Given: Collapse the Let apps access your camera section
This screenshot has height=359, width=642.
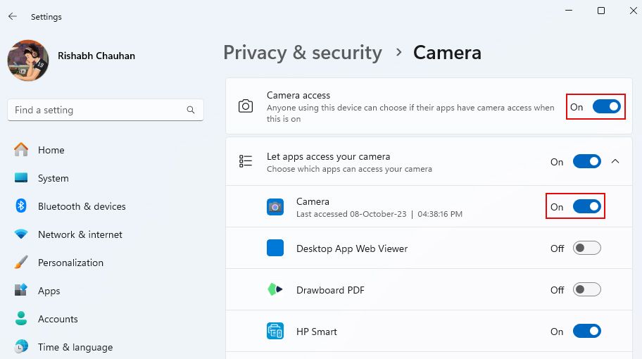Looking at the screenshot, I should [x=615, y=162].
